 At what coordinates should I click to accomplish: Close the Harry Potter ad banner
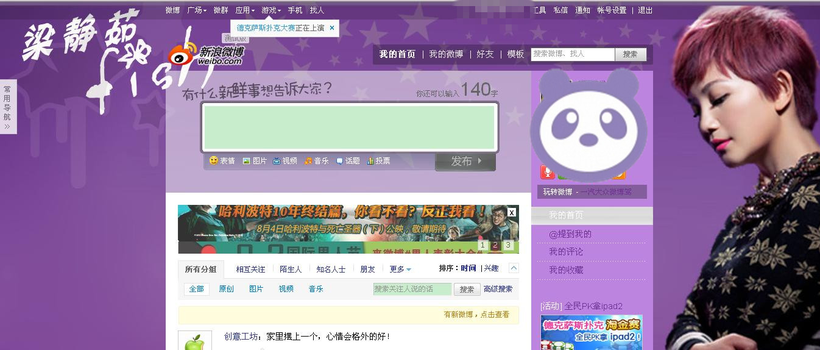coord(512,212)
